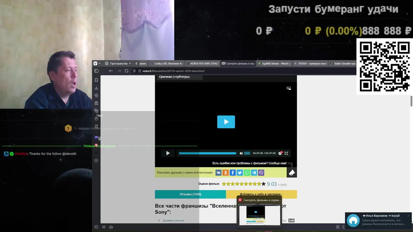Share via Twitter icon
This screenshot has width=413, height=232.
240,173
